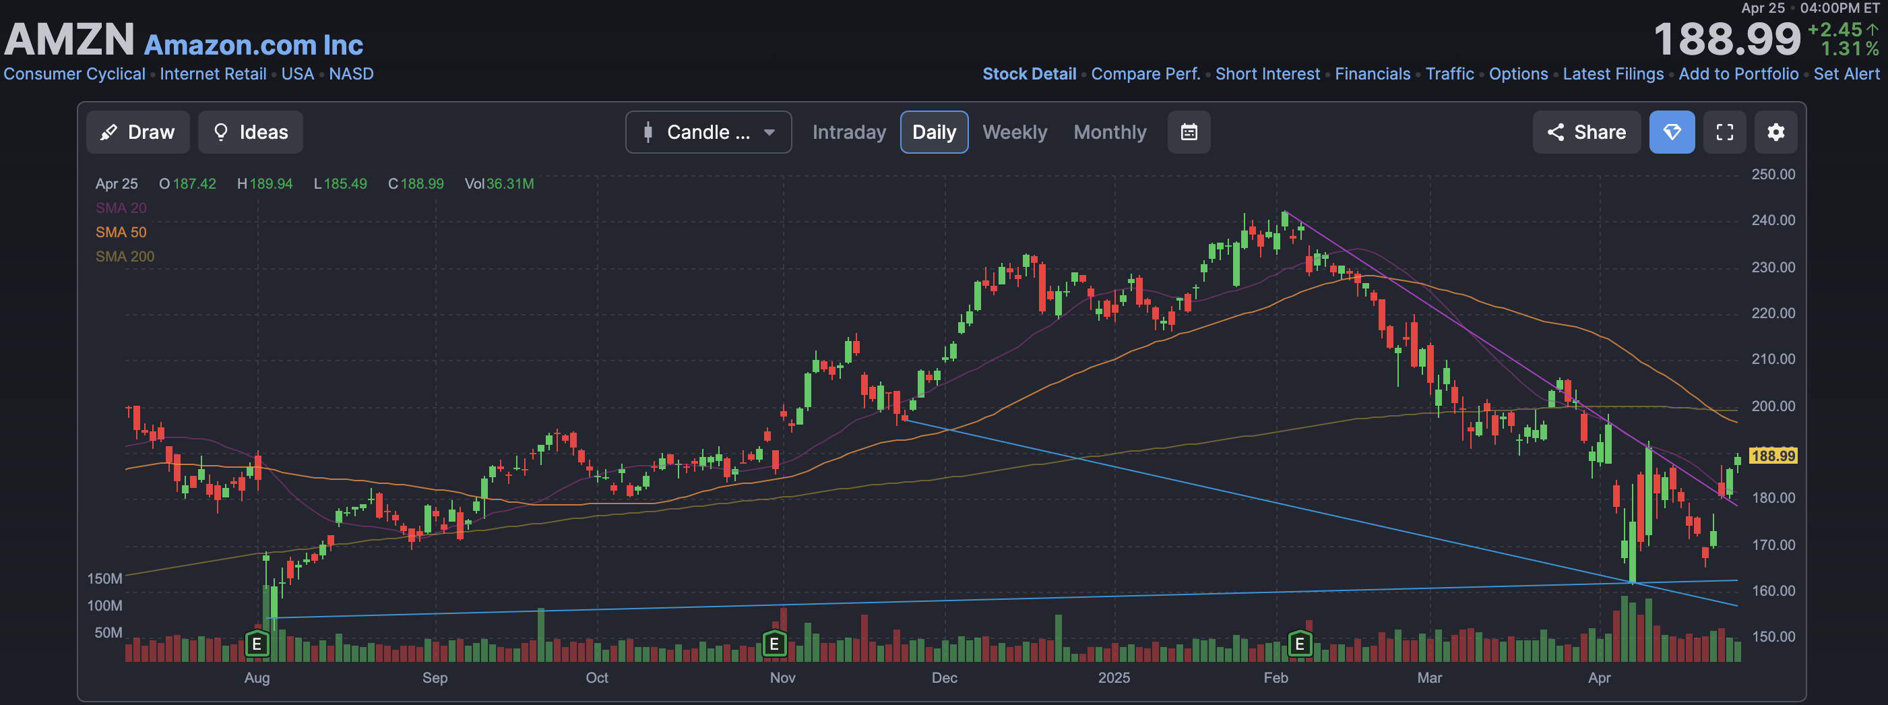Viewport: 1888px width, 705px height.
Task: Click the pencil icon in Draw button
Action: [109, 132]
